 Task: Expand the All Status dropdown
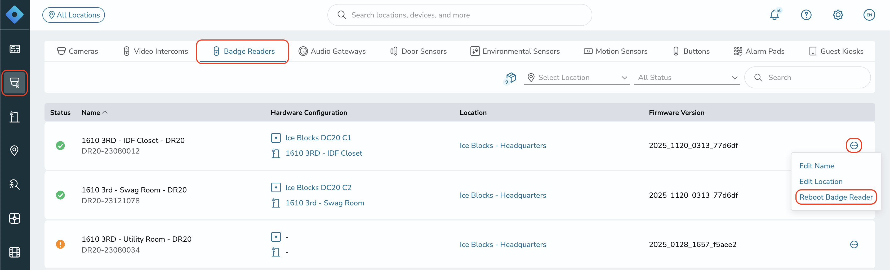687,78
